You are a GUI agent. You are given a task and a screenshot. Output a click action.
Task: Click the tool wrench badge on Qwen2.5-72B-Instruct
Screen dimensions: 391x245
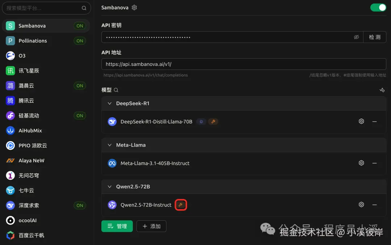[x=181, y=205]
